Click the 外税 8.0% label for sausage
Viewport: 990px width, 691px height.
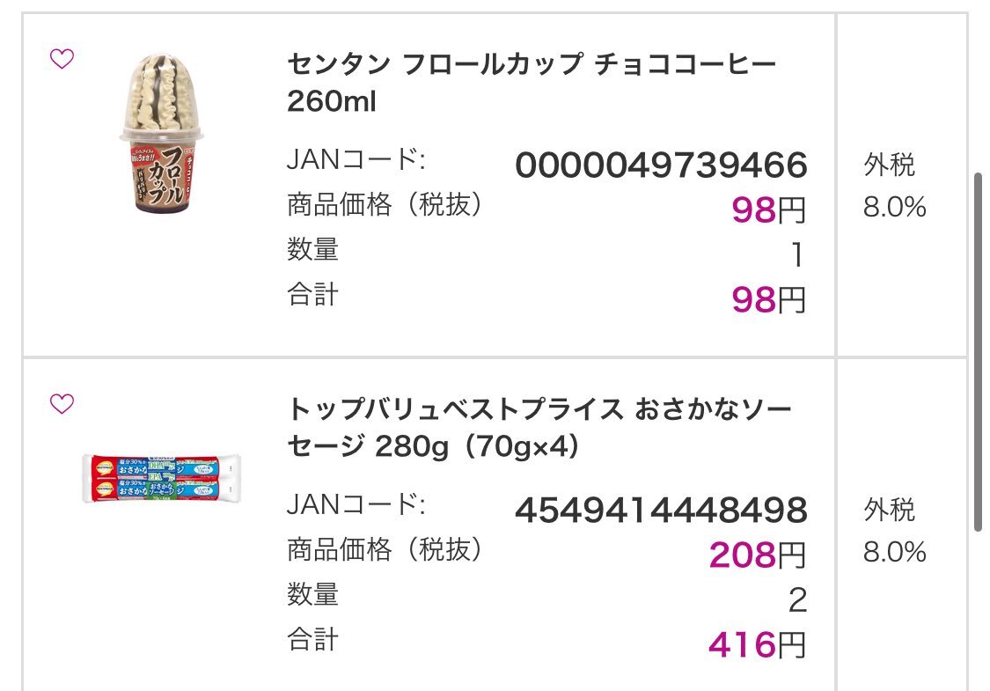[895, 531]
